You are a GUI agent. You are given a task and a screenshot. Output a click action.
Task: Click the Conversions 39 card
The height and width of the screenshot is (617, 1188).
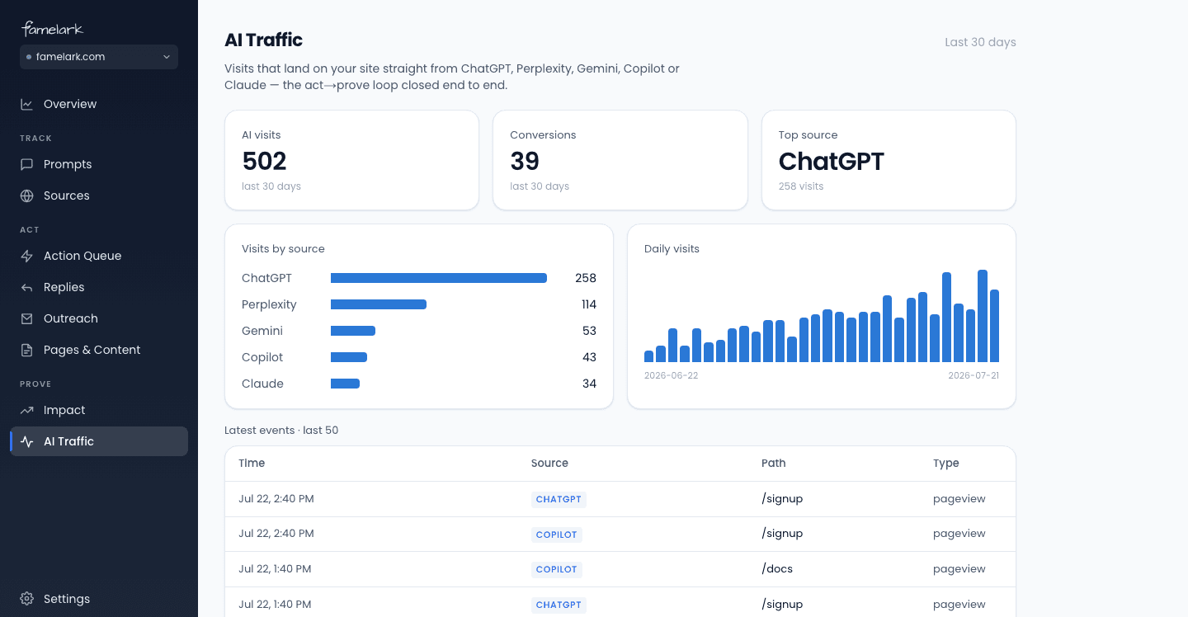(x=620, y=160)
